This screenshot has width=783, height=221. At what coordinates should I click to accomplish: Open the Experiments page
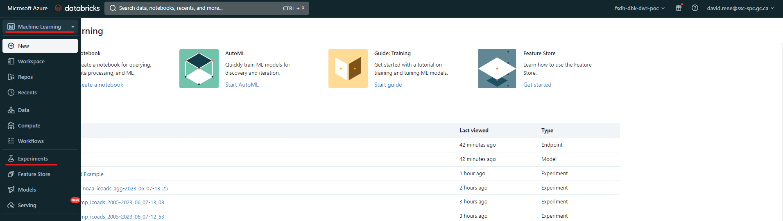coord(33,159)
